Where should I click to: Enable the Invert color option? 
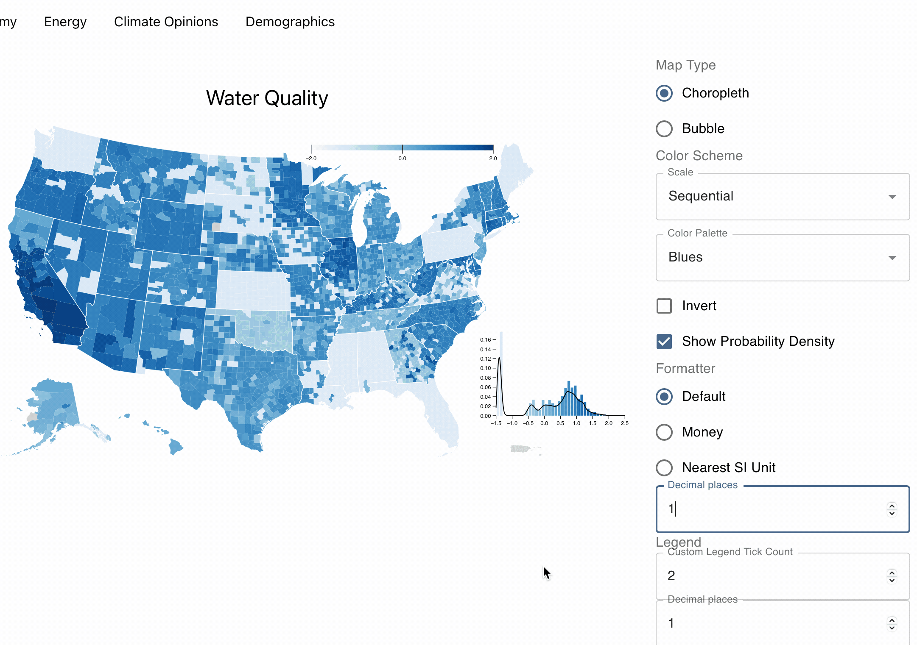tap(664, 306)
